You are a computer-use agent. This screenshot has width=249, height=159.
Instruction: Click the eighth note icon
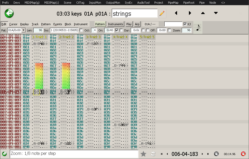coord(198,27)
